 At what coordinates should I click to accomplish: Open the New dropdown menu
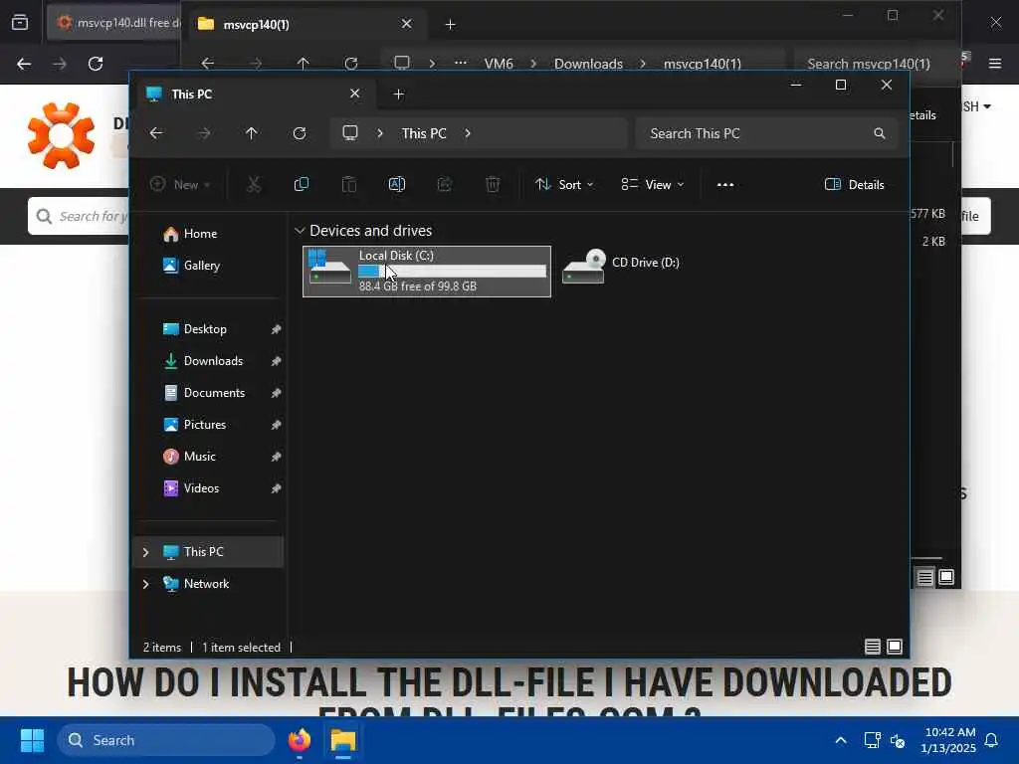click(180, 184)
